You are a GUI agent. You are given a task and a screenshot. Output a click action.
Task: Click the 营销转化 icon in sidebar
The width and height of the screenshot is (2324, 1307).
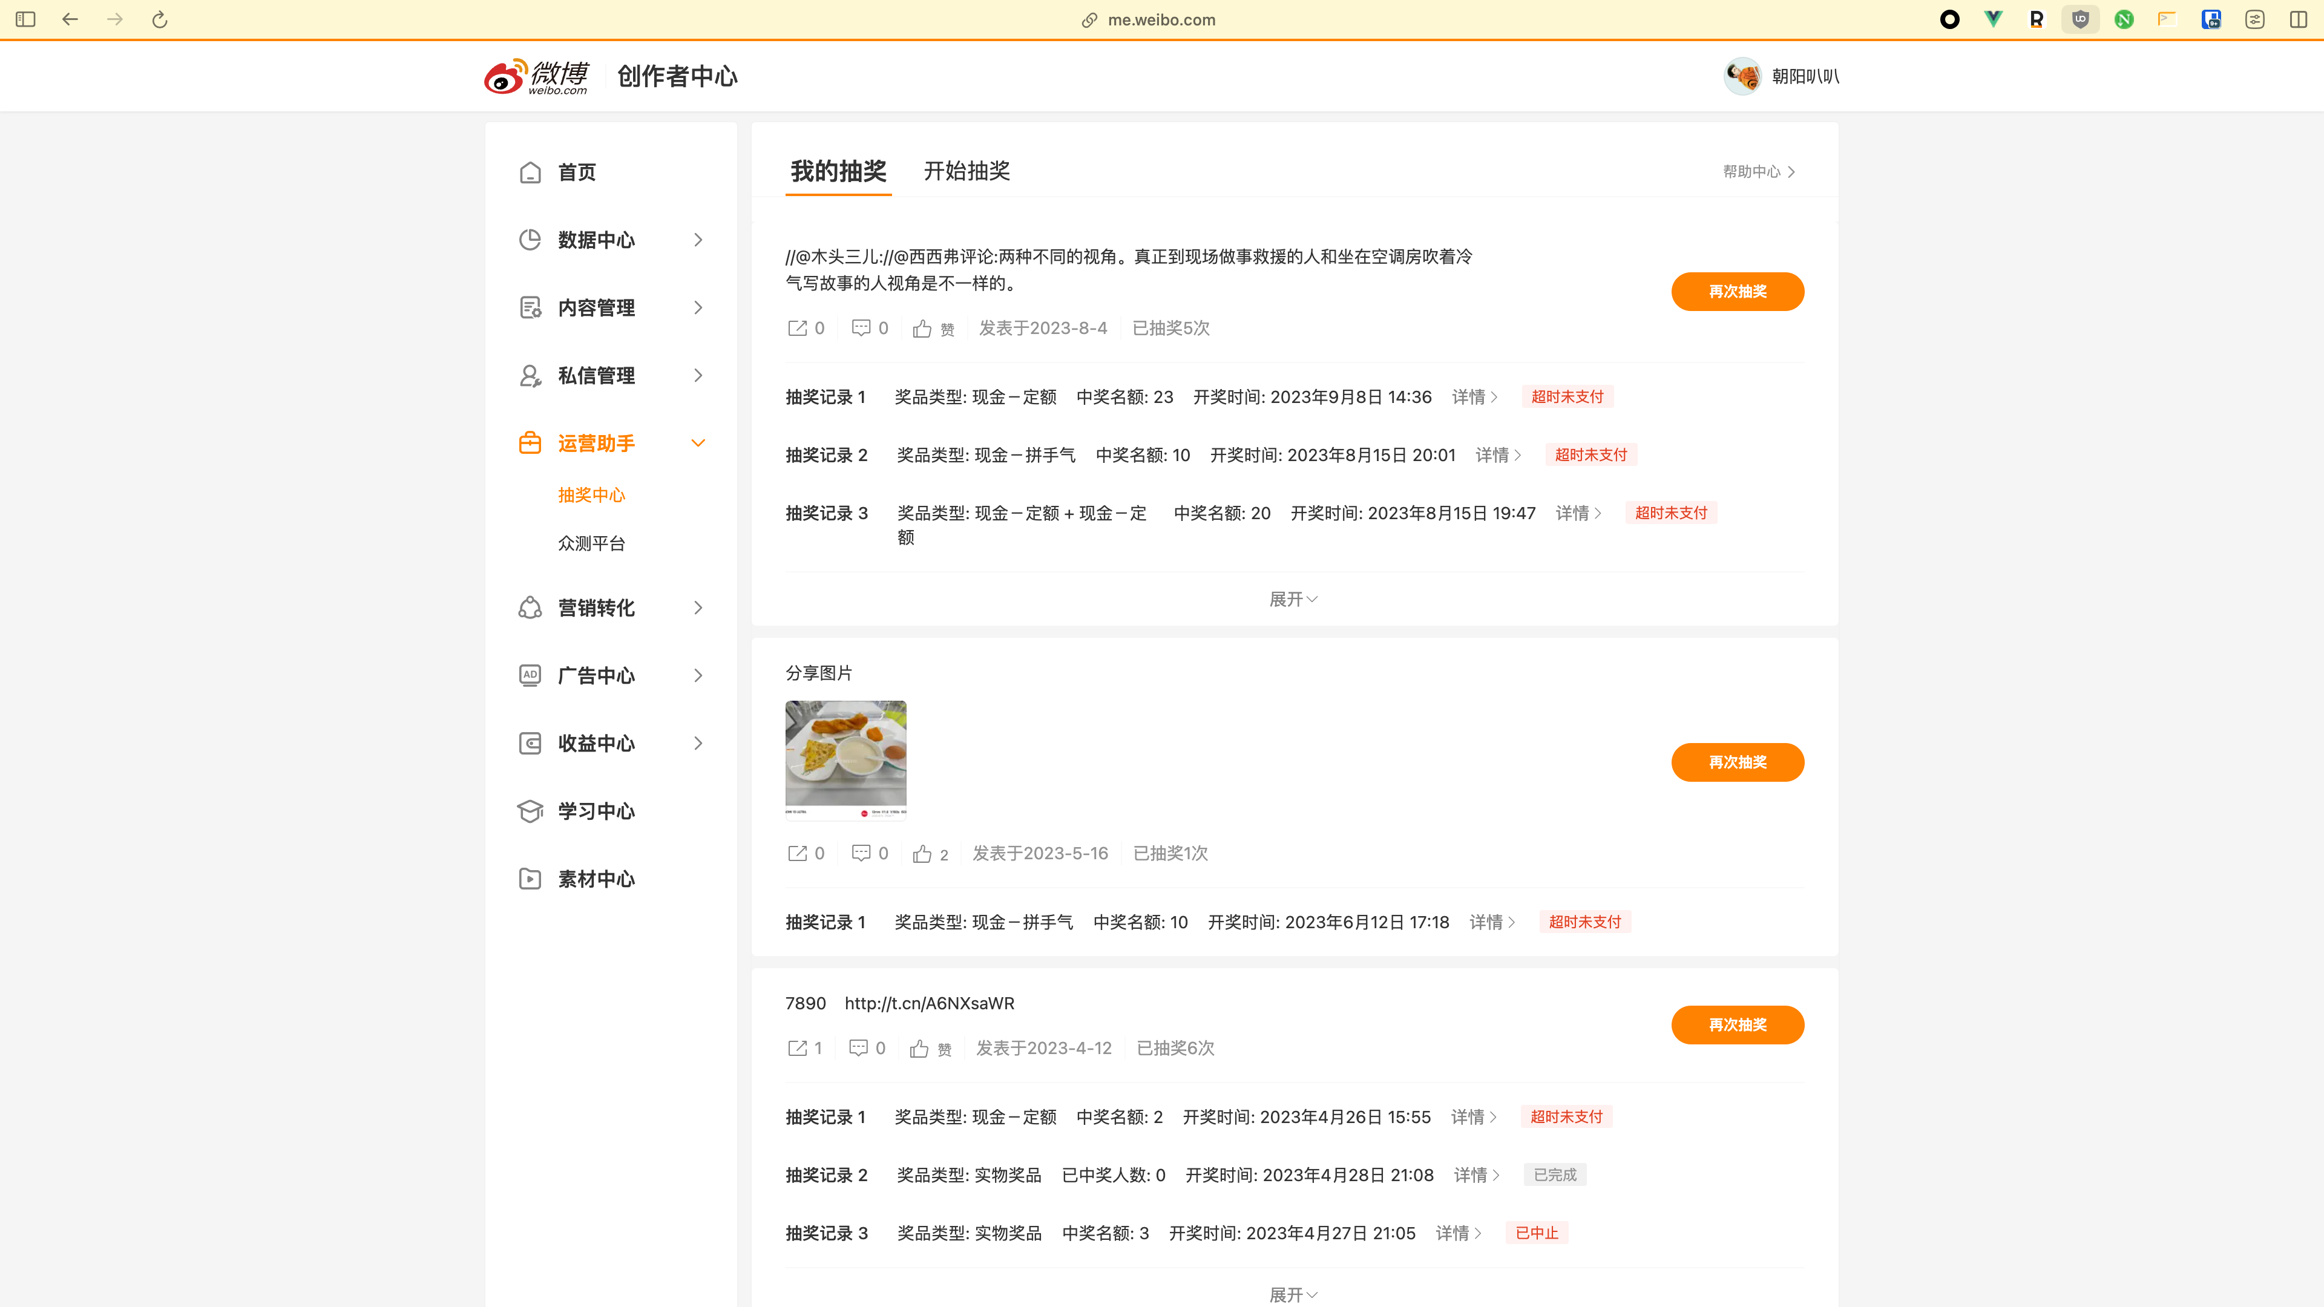530,608
